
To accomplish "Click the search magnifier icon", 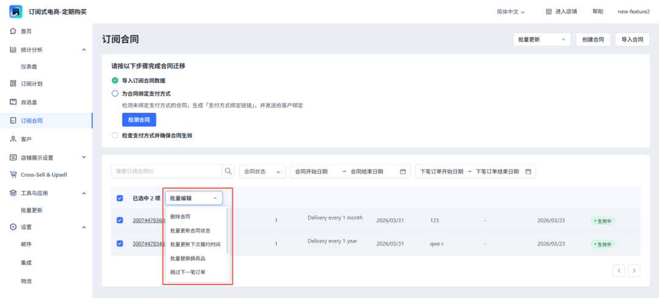I will pos(228,171).
